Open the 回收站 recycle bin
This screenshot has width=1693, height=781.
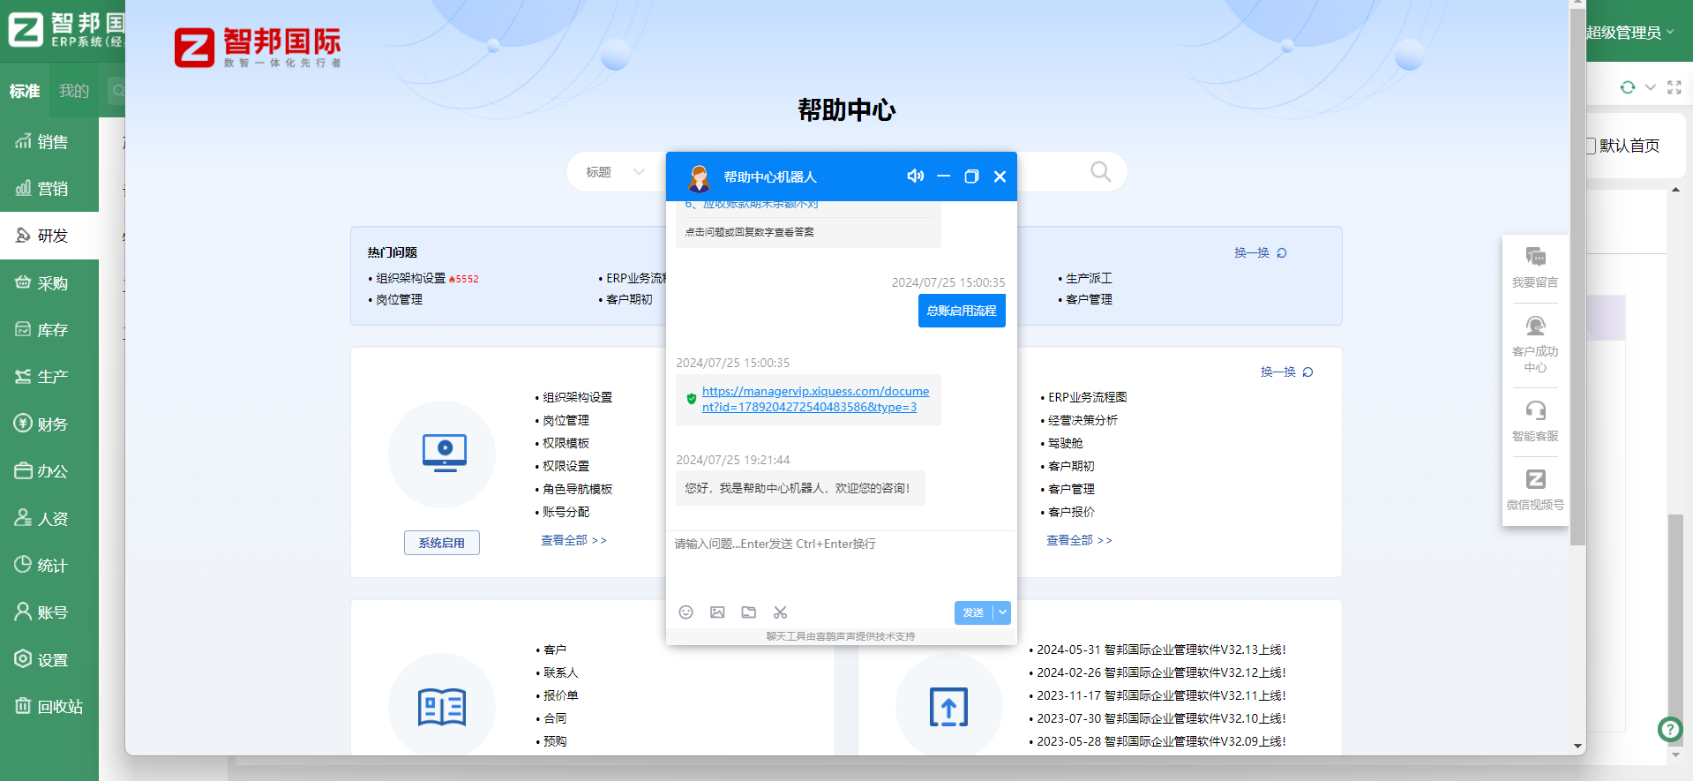point(49,707)
